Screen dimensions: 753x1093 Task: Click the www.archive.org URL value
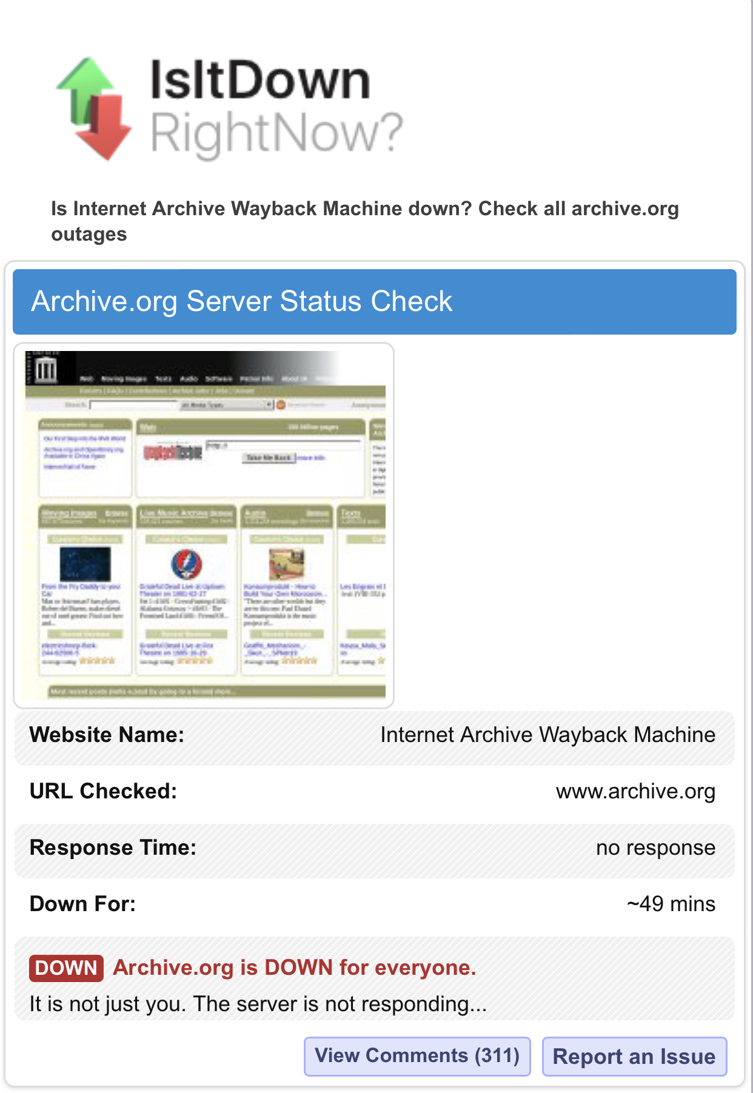(635, 791)
